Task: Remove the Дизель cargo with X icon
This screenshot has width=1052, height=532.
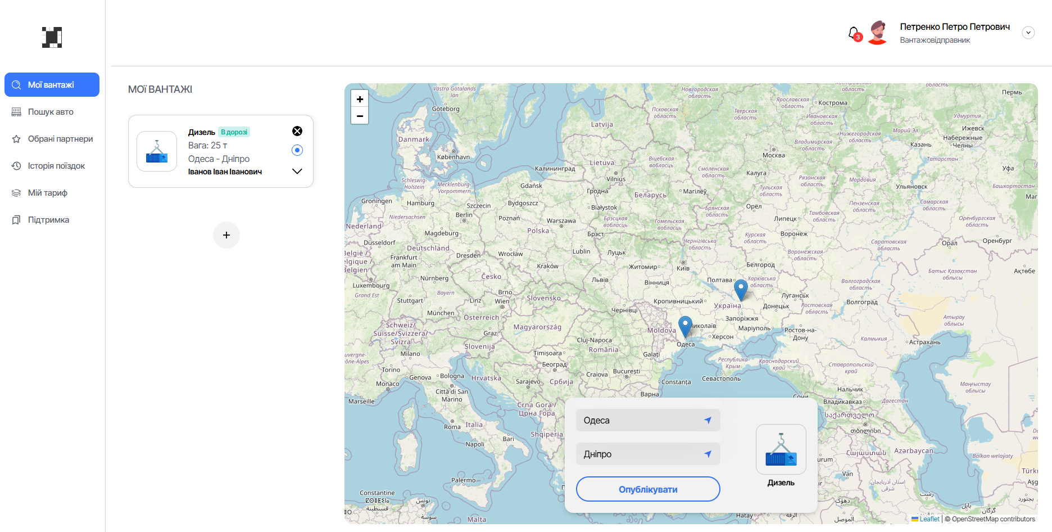Action: (297, 131)
